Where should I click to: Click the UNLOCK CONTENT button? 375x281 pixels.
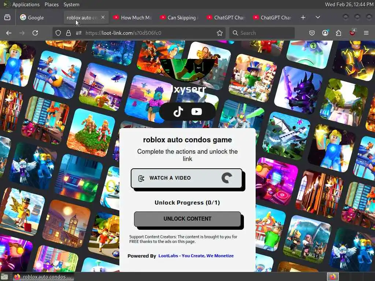(187, 219)
